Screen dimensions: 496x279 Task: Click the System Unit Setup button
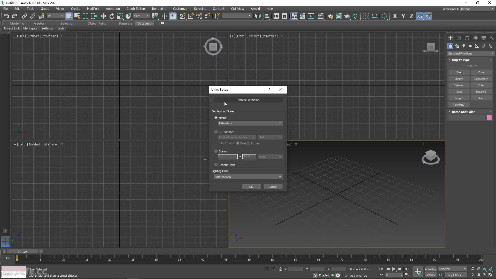tap(248, 100)
